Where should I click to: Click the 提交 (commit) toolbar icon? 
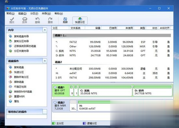[x=12, y=20]
